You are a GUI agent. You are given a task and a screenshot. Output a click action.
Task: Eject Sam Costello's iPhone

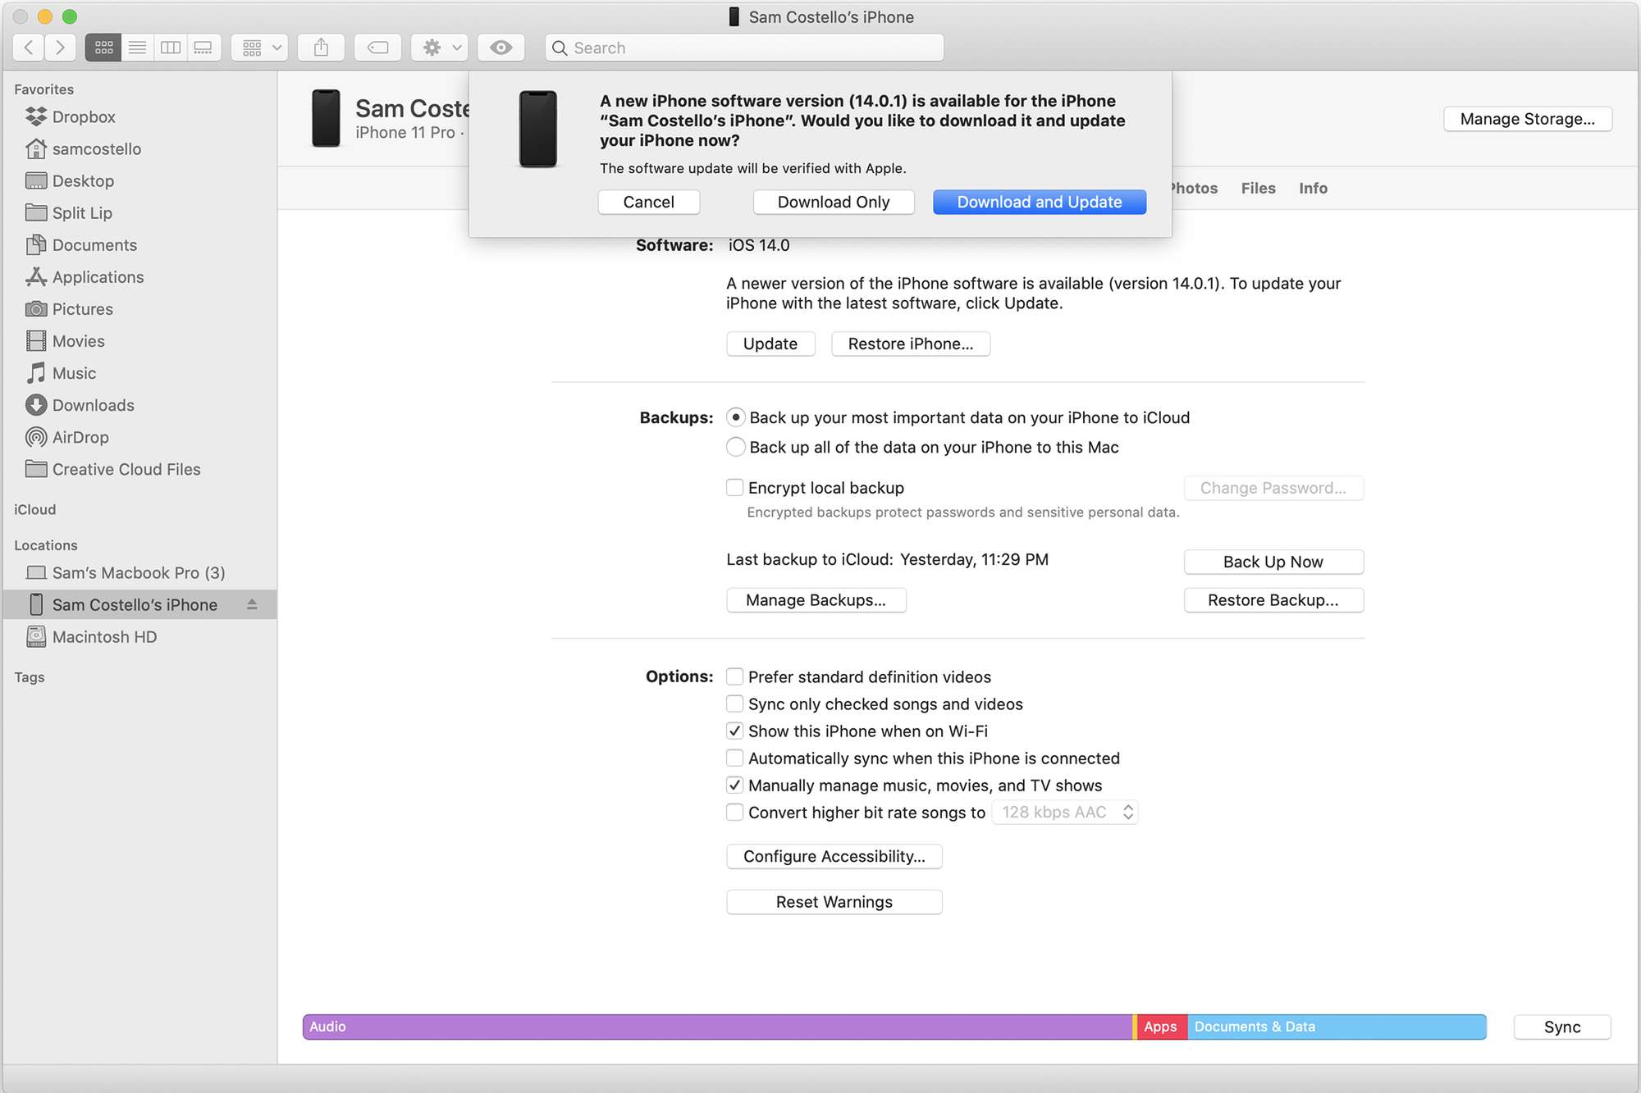pyautogui.click(x=252, y=604)
